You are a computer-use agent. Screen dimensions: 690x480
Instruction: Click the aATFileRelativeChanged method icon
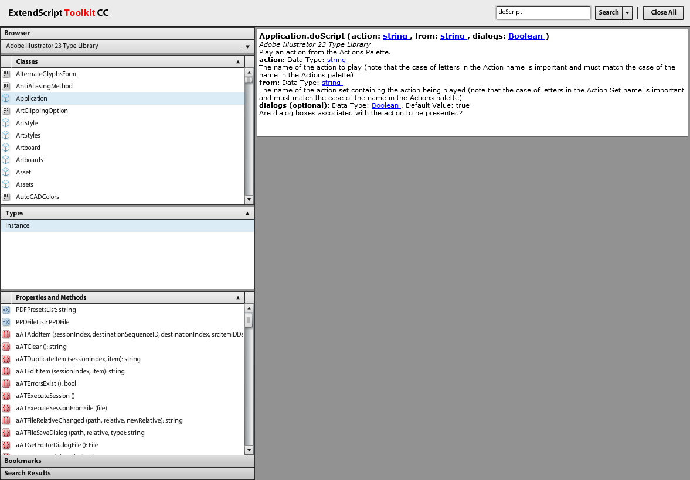(x=6, y=421)
